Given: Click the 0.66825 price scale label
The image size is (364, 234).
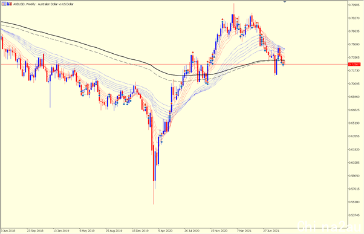Looking at the screenshot, I should [x=354, y=110].
